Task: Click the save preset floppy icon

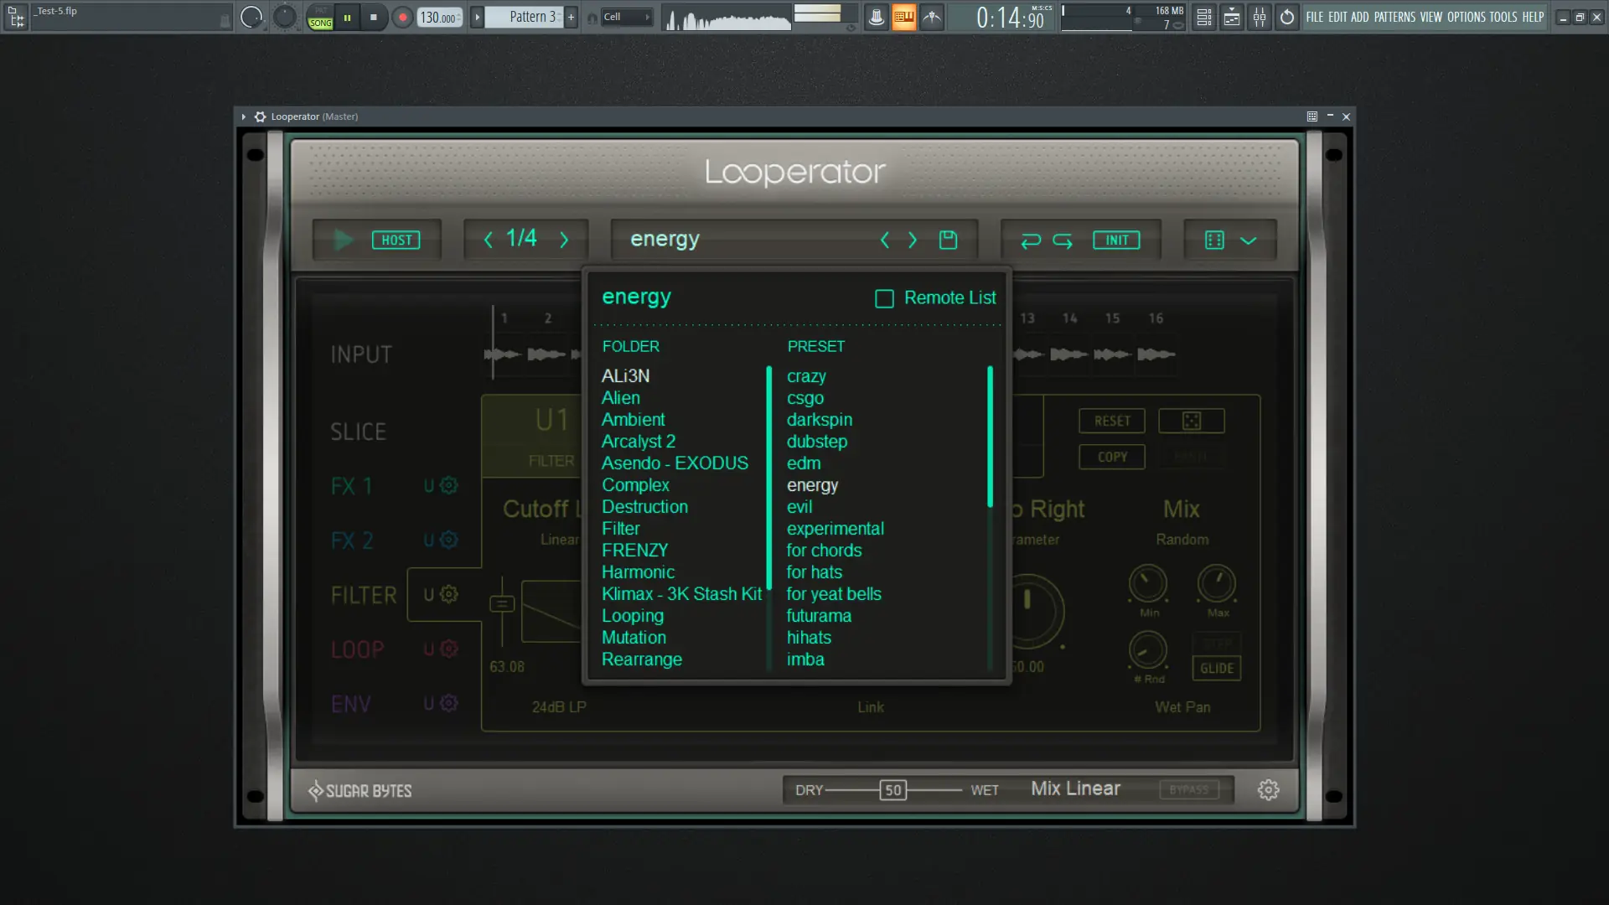Action: click(x=948, y=240)
